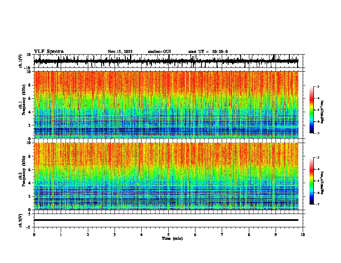Click the "station=OUI" header label
341x263 pixels.
click(x=159, y=52)
